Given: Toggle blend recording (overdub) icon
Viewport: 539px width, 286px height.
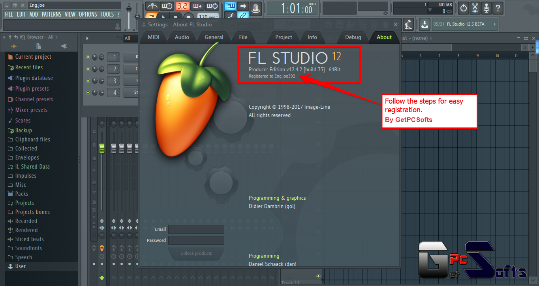Looking at the screenshot, I should (x=197, y=6).
